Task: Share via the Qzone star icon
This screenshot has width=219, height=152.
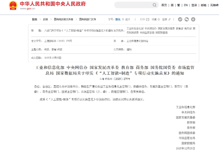Action: (x=193, y=19)
